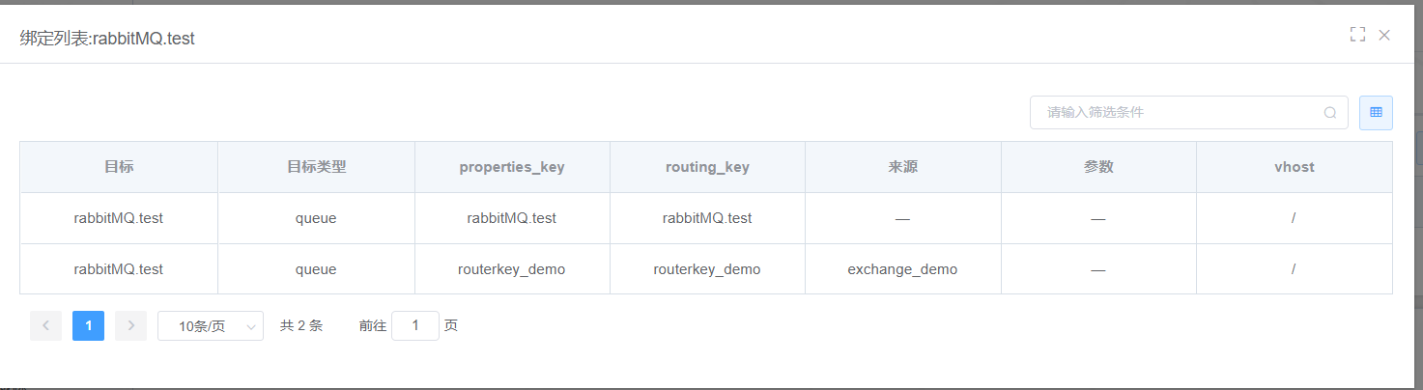Click the fullscreen expand icon in dialog header

(x=1357, y=35)
